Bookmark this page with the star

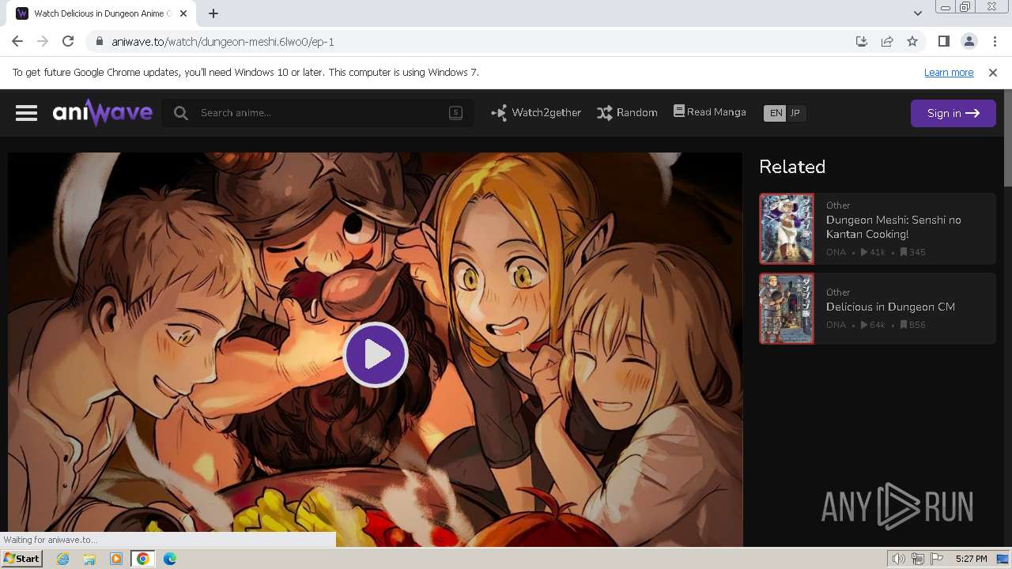912,41
